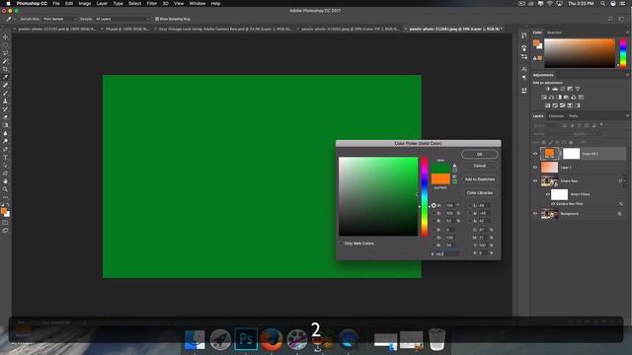Image resolution: width=632 pixels, height=355 pixels.
Task: Click Cancel in the Color Picker
Action: point(480,166)
